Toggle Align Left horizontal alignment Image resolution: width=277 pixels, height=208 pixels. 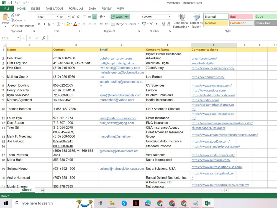pos(84,24)
